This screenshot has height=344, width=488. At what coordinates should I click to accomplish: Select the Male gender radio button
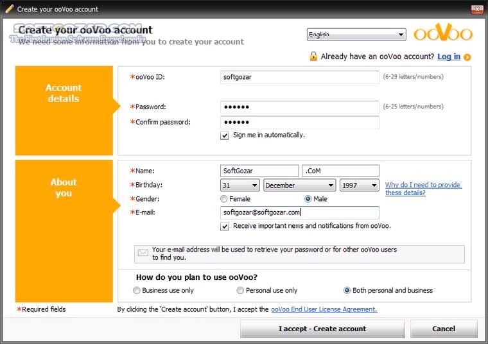click(308, 199)
